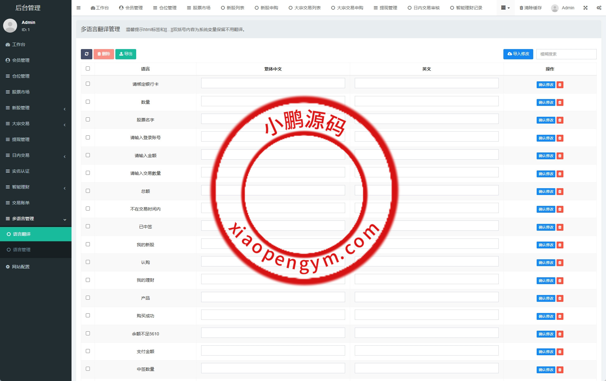Open 交易账单 in the sidebar
The image size is (606, 381).
point(36,203)
